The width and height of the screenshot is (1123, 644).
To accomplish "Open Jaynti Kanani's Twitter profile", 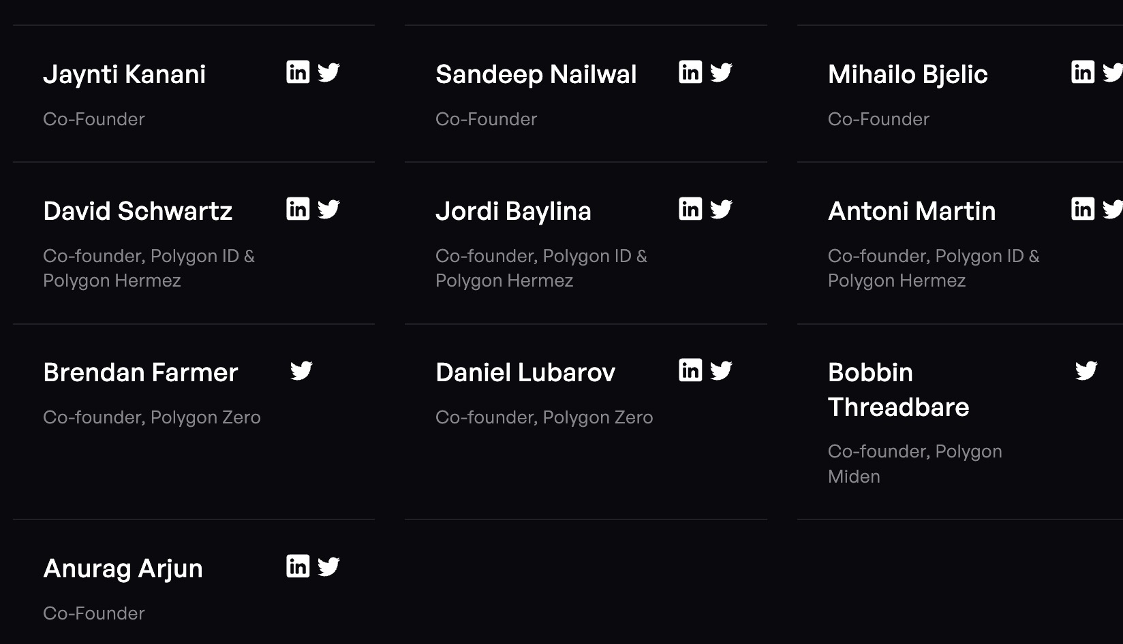I will [328, 72].
